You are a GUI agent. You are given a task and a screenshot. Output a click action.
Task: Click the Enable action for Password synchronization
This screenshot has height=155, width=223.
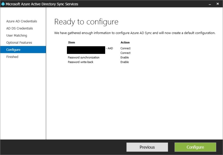[125, 57]
